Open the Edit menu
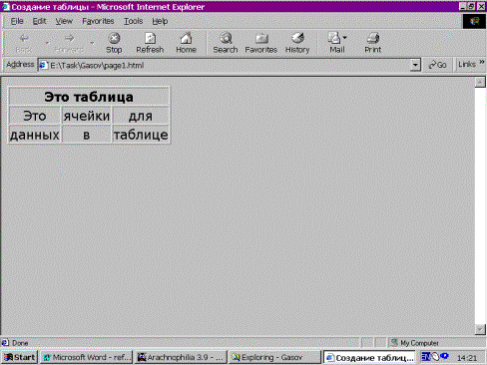The height and width of the screenshot is (365, 487). tap(39, 21)
